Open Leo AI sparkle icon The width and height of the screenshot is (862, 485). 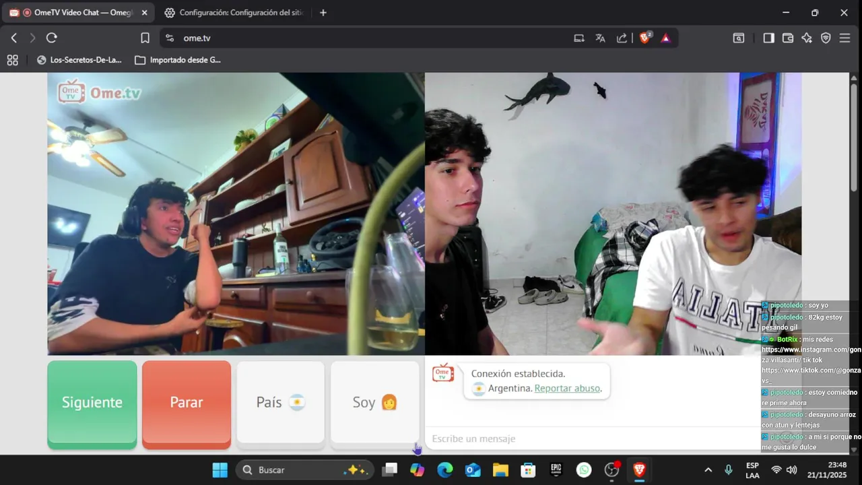(x=807, y=38)
